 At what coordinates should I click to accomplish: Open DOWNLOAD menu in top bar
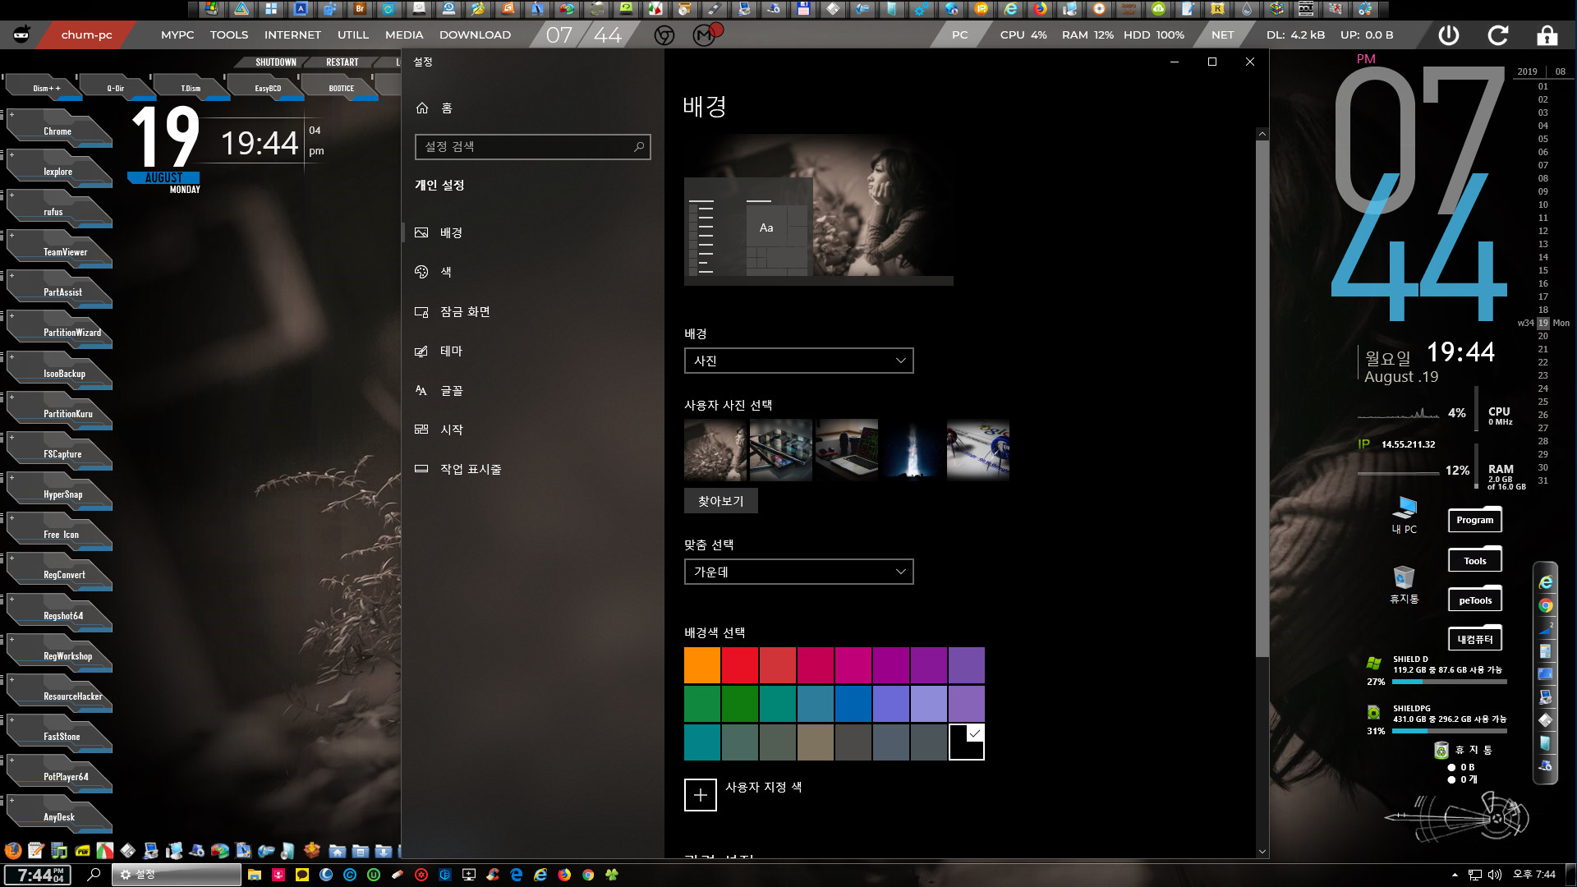475,34
